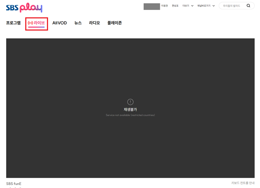Open the 편성표 schedule link

coord(175,6)
